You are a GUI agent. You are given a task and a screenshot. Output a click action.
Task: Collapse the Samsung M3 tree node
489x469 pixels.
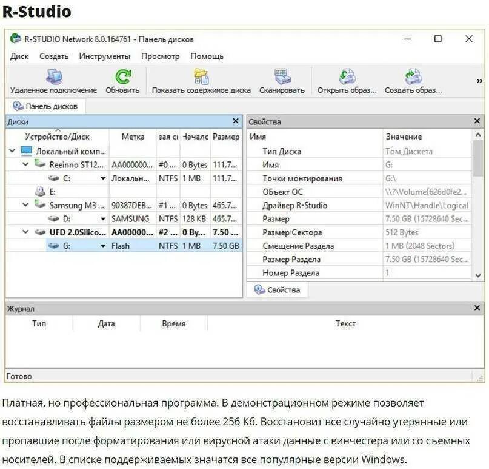pos(26,205)
